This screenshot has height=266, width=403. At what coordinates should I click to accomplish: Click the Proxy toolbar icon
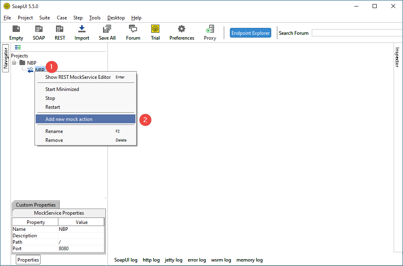coord(210,29)
